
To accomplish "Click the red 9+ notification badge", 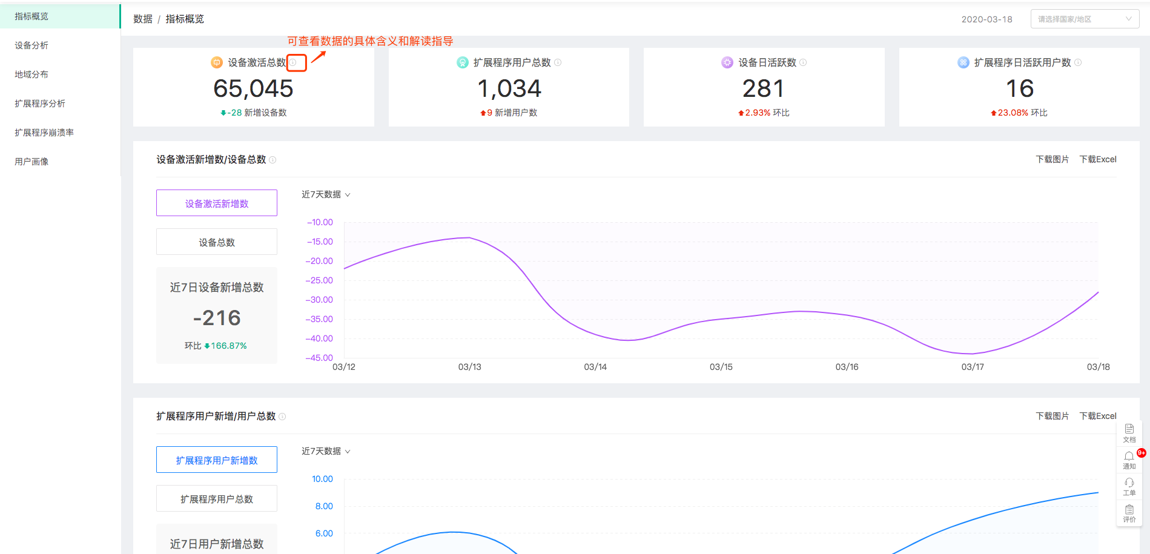I will coord(1142,453).
